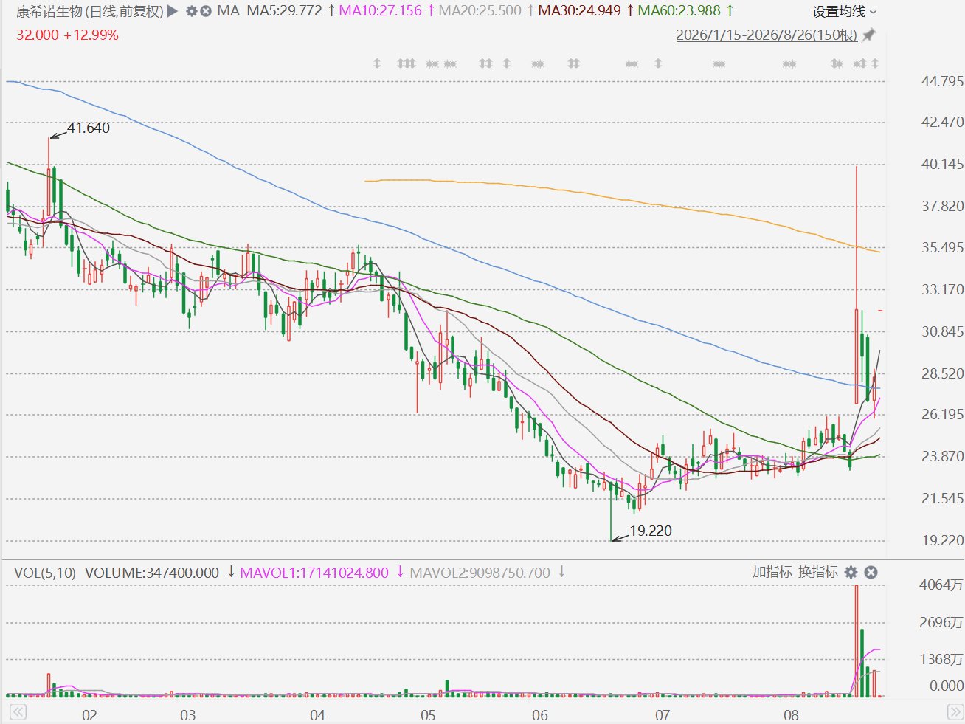
Task: Click the 02 month label on time axis
Action: 89,715
